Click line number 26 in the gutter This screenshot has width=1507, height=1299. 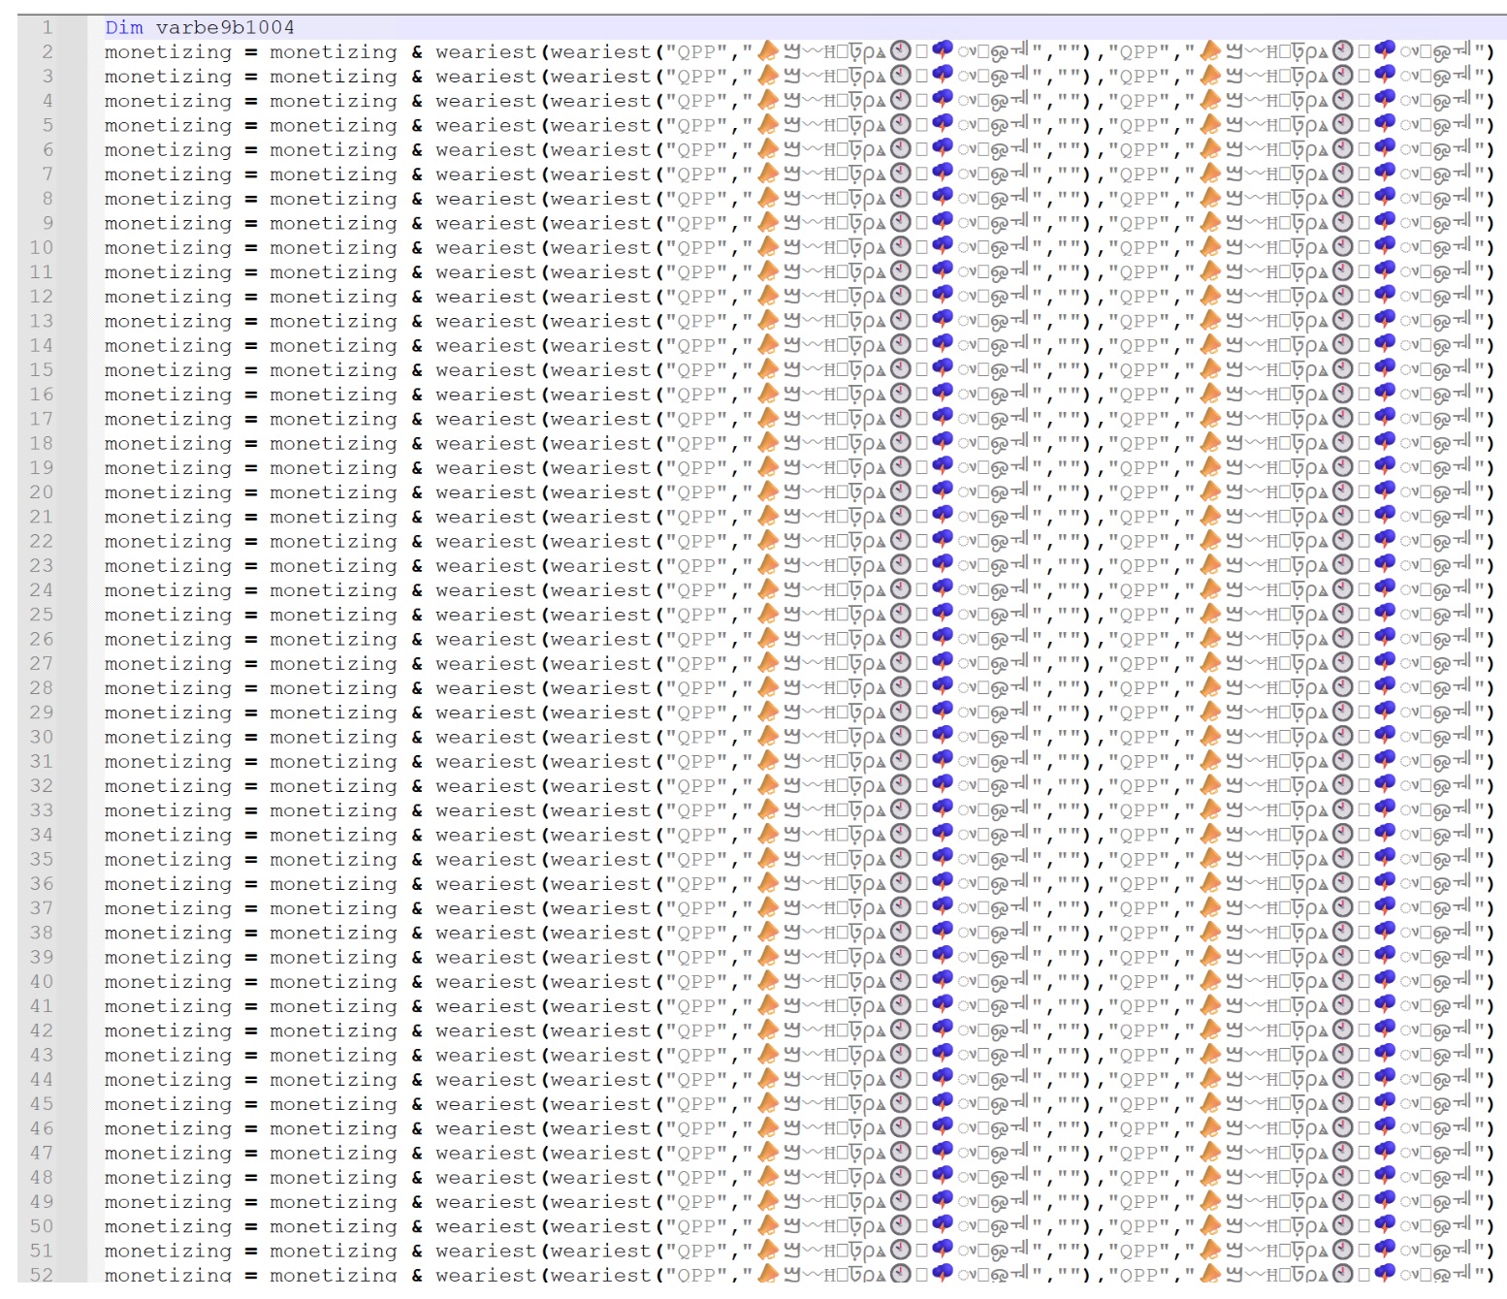(42, 639)
